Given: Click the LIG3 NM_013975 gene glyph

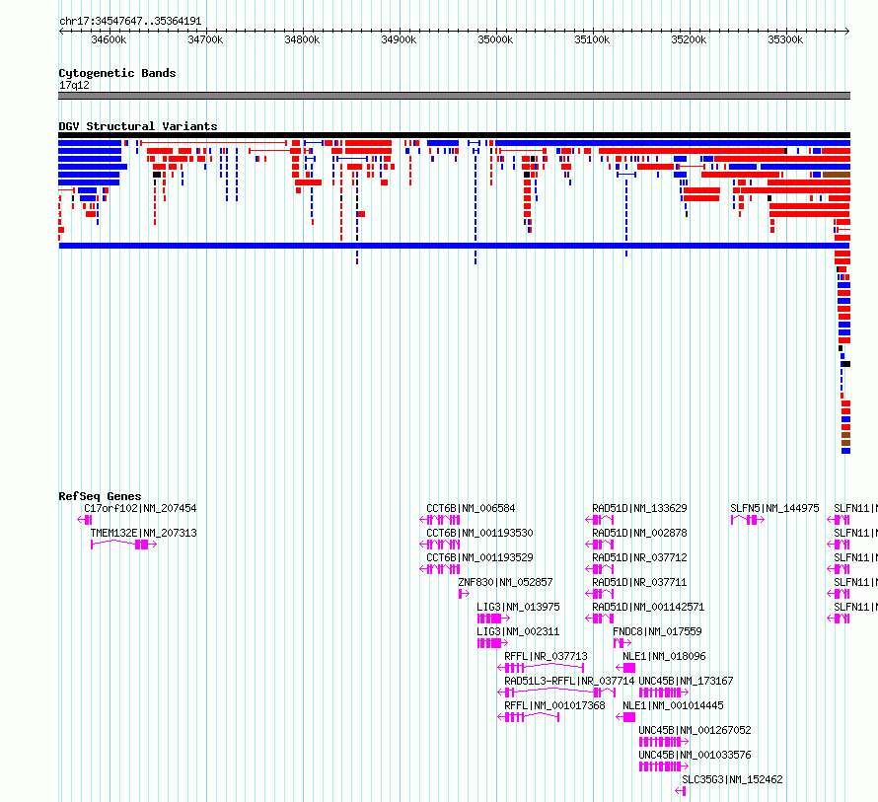Looking at the screenshot, I should coord(493,619).
